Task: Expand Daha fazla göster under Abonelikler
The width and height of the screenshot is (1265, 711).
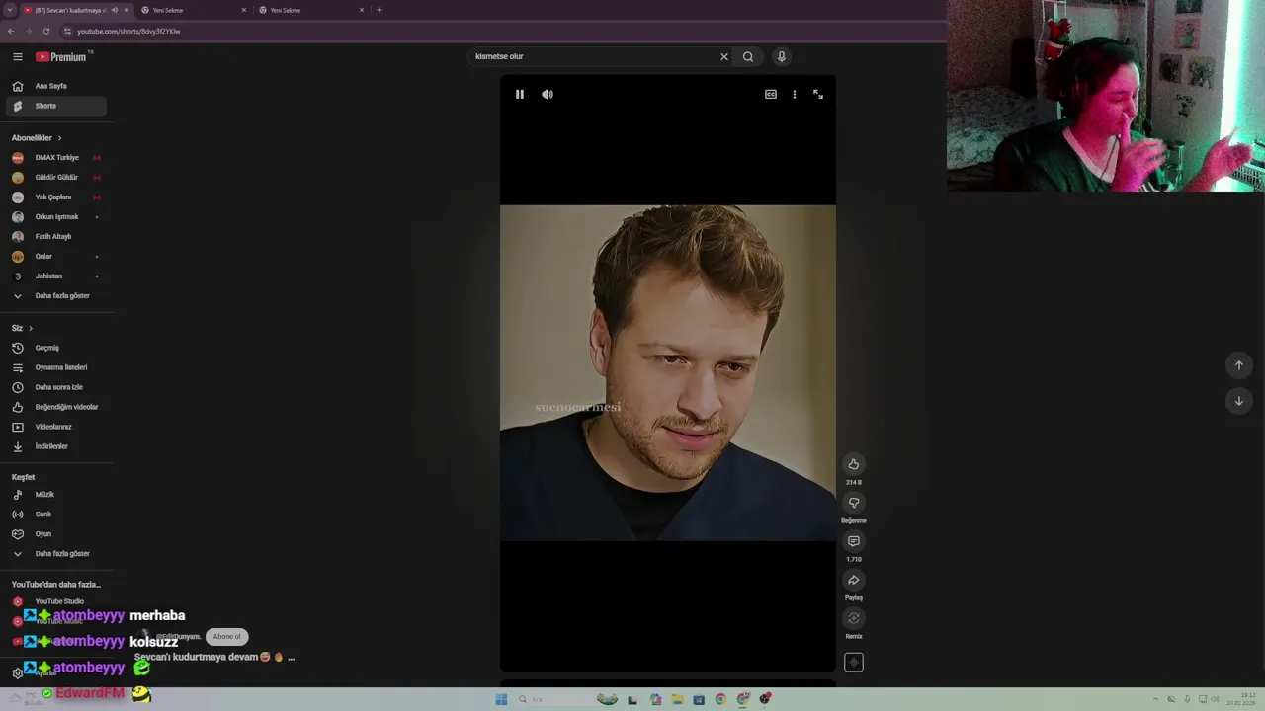Action: [56, 296]
